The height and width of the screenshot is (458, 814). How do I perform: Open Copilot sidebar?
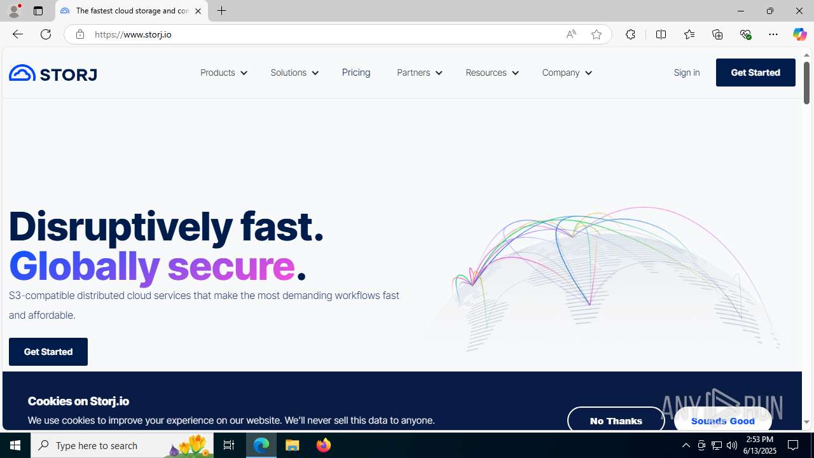coord(799,34)
